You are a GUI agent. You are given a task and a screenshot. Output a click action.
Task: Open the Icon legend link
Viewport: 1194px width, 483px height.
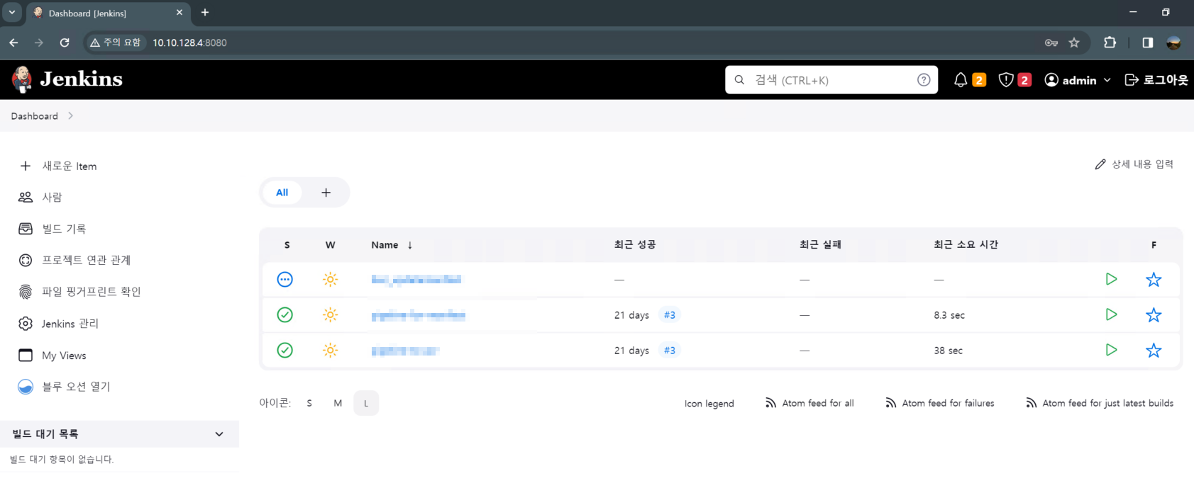(709, 404)
